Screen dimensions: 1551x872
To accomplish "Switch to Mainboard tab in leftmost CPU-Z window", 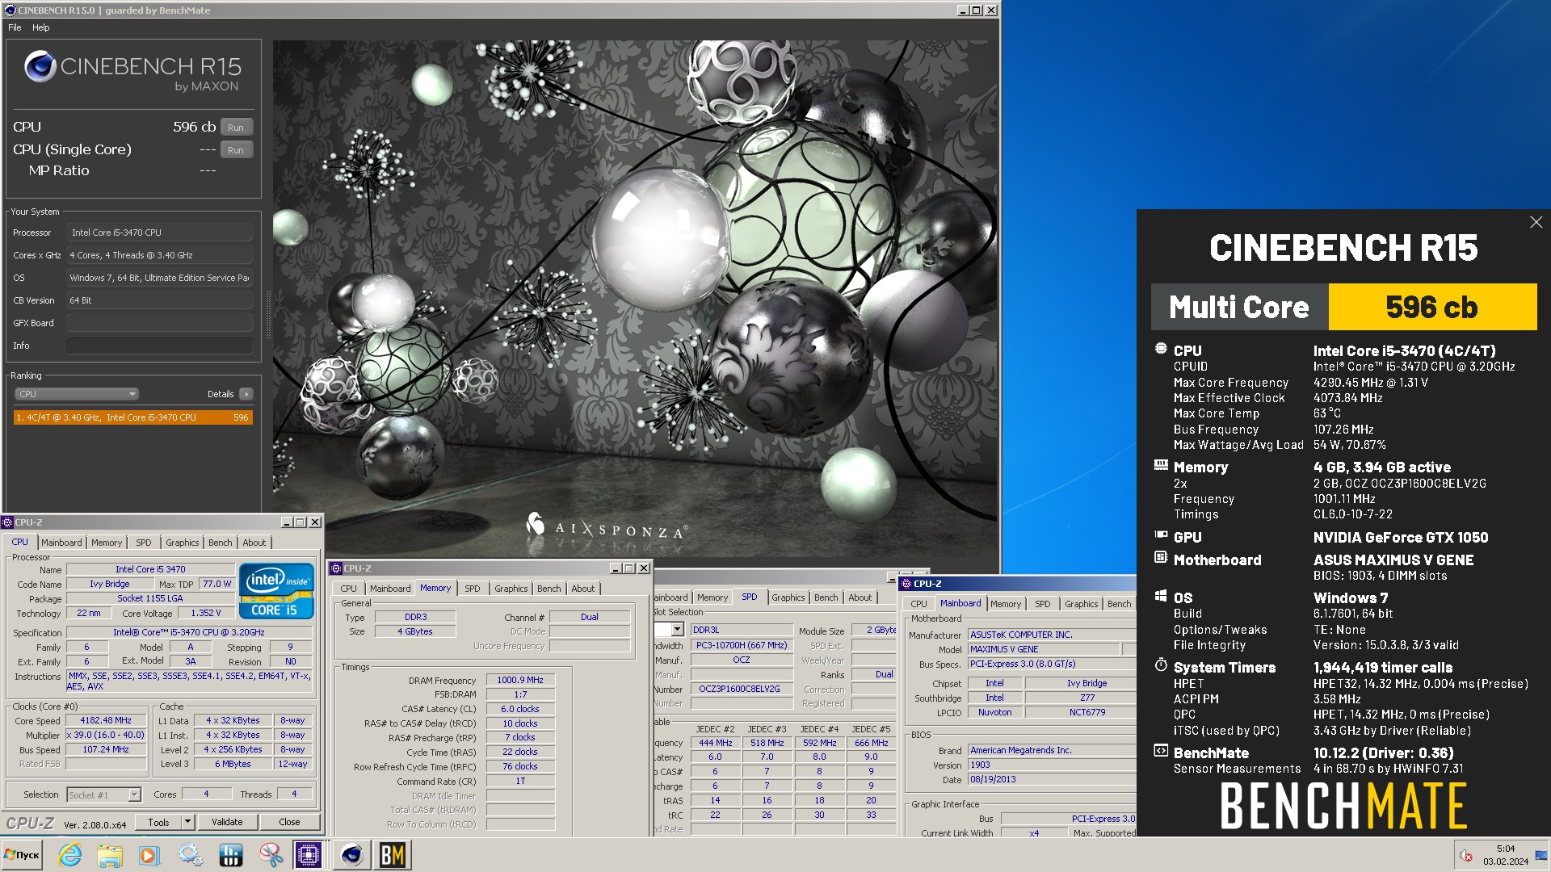I will (61, 543).
